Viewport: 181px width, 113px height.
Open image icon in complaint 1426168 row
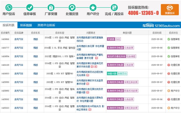click(x=92, y=67)
